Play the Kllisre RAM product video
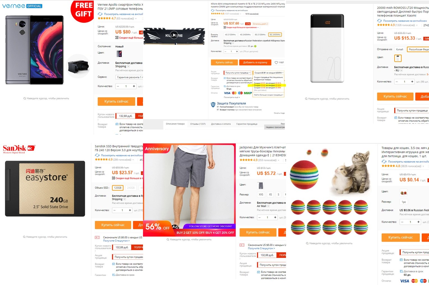429x286 pixels. [174, 35]
